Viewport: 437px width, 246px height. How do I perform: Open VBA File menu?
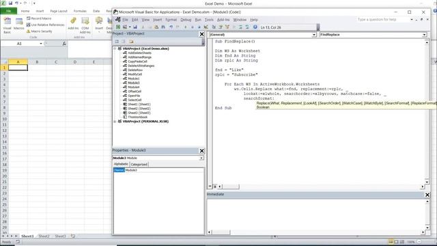(125, 20)
